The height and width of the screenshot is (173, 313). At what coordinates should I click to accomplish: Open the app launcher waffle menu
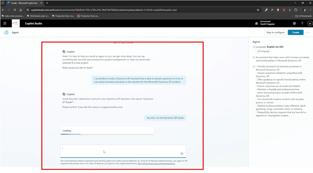tap(5, 23)
